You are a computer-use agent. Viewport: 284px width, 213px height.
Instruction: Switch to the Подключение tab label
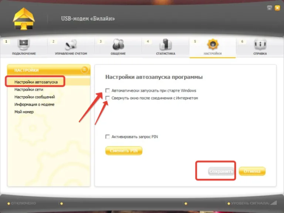24,54
